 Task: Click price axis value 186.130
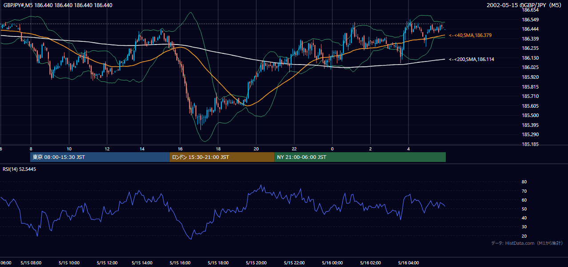(x=530, y=58)
